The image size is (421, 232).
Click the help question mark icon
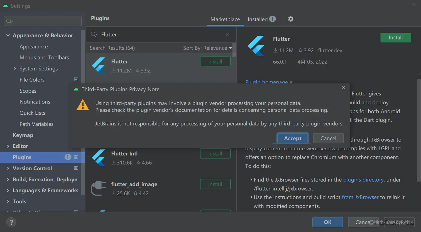point(11,222)
